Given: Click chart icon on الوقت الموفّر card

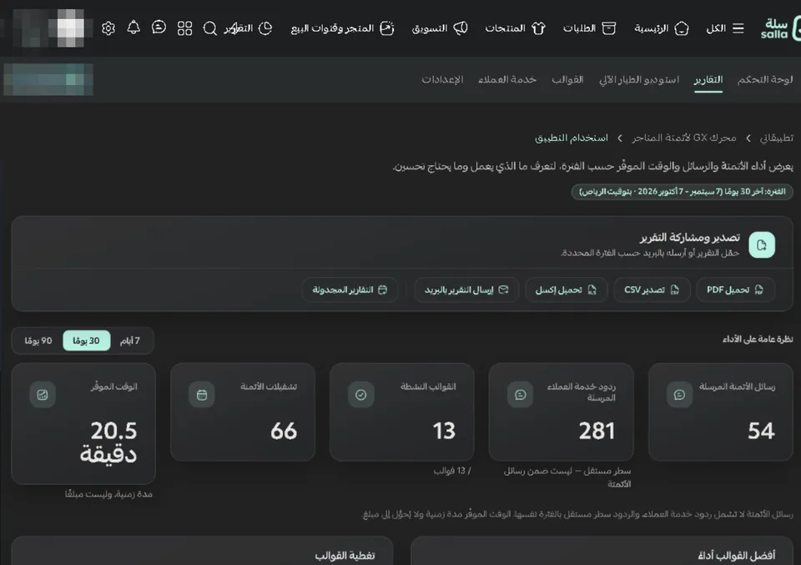Looking at the screenshot, I should pyautogui.click(x=43, y=395).
